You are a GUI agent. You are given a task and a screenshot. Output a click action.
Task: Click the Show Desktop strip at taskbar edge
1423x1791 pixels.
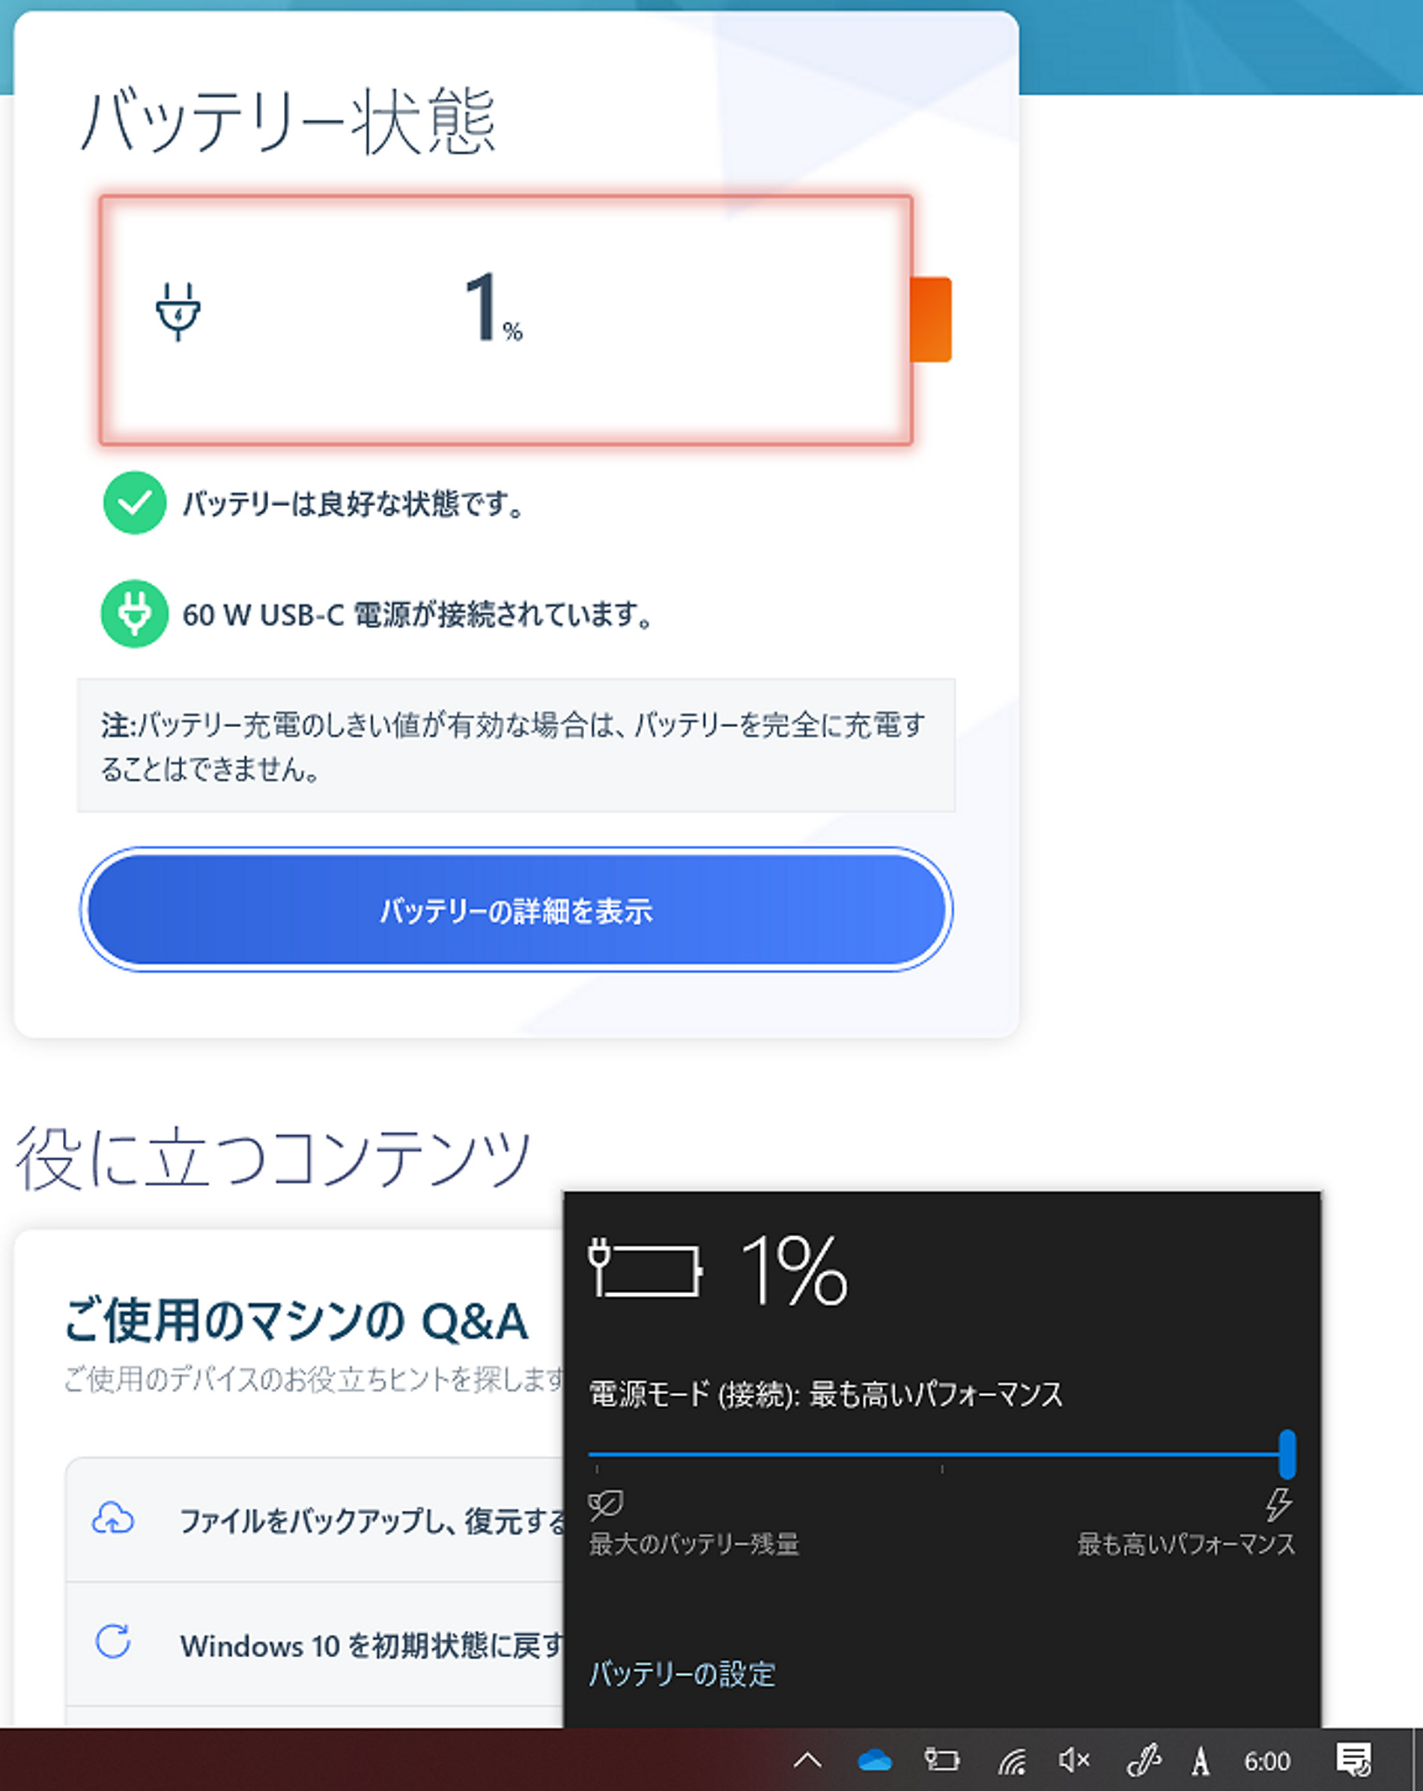click(1417, 1760)
